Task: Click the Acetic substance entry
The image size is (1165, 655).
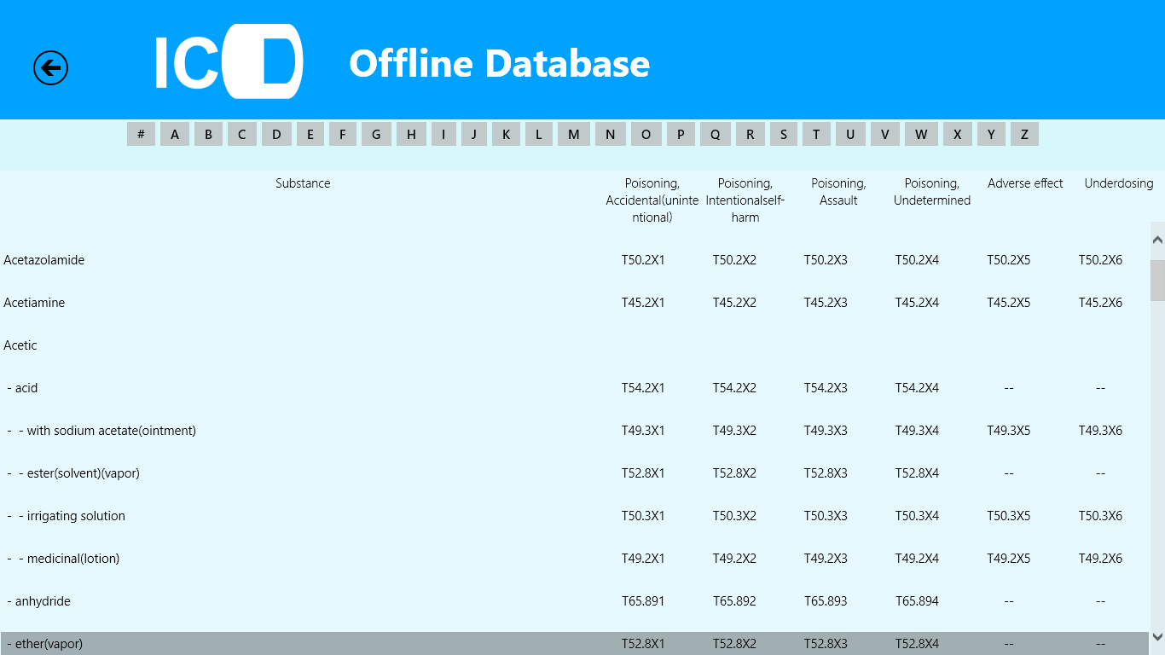Action: (20, 345)
